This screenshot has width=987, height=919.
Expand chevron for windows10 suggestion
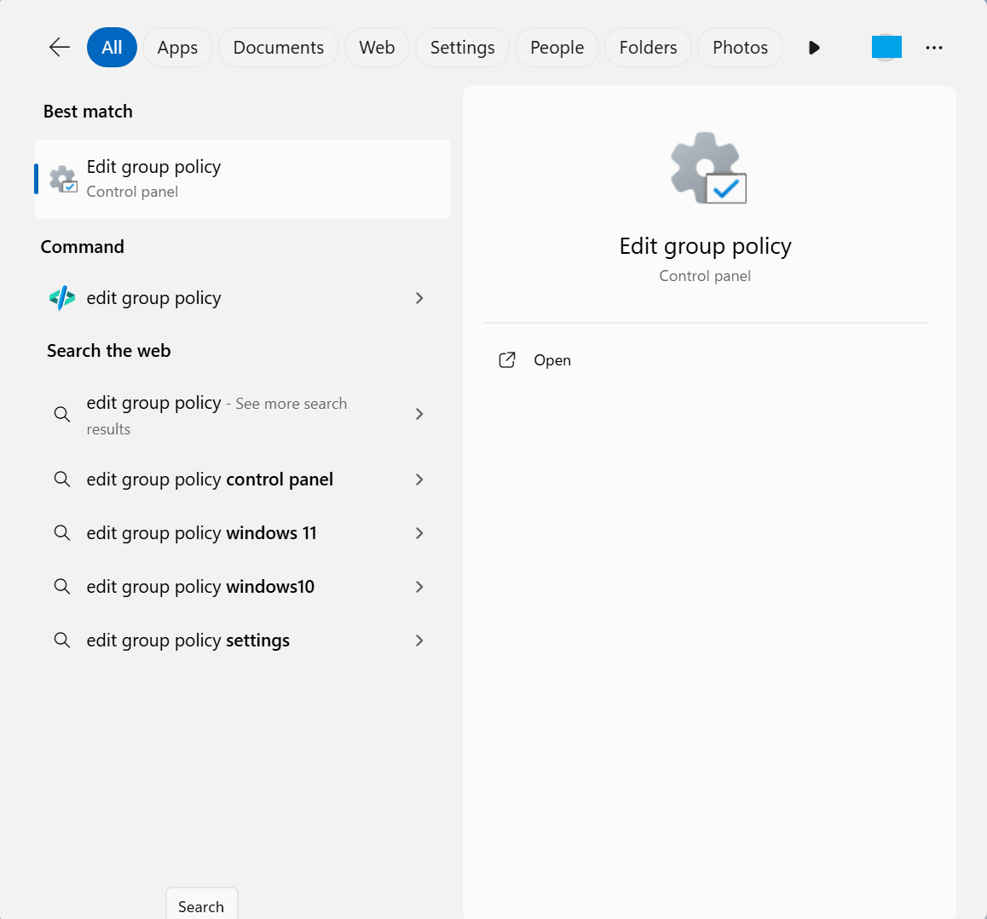419,586
